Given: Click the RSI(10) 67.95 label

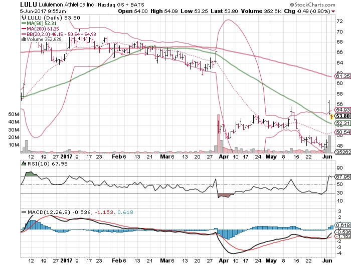Looking at the screenshot, I should 47,164.
